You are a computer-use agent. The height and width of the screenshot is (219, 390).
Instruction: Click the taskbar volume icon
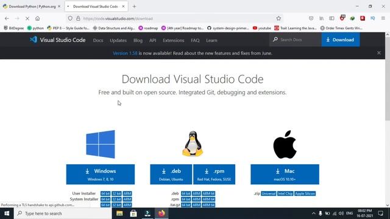(341, 214)
